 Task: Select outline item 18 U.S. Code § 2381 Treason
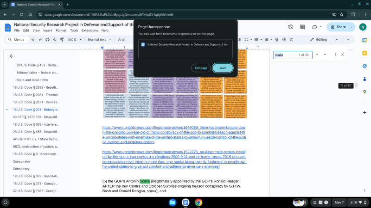click(36, 94)
